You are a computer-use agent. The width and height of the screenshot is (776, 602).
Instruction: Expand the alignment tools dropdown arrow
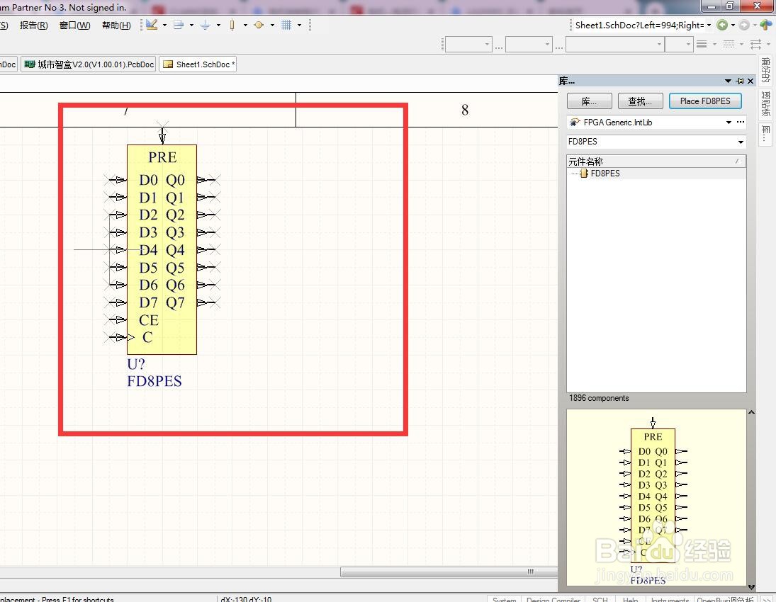click(x=191, y=25)
